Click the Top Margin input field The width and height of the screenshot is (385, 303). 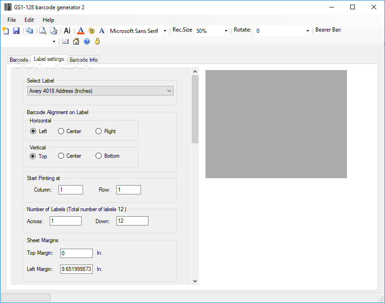coord(77,253)
